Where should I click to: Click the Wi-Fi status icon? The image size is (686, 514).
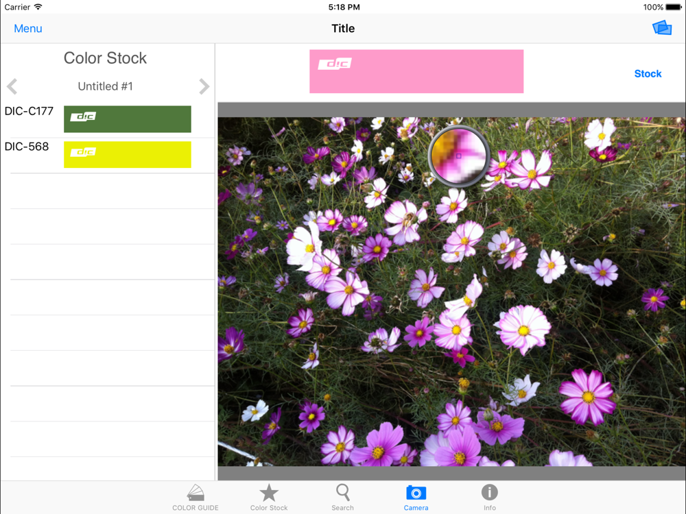[38, 7]
